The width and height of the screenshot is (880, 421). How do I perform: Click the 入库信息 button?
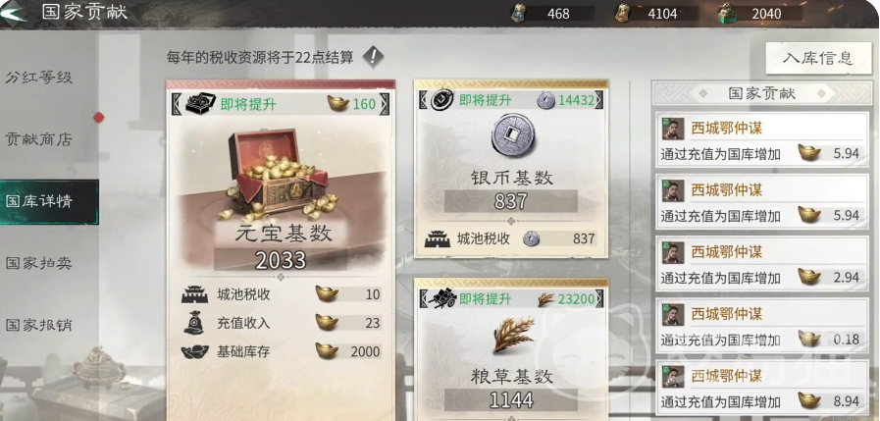[819, 58]
